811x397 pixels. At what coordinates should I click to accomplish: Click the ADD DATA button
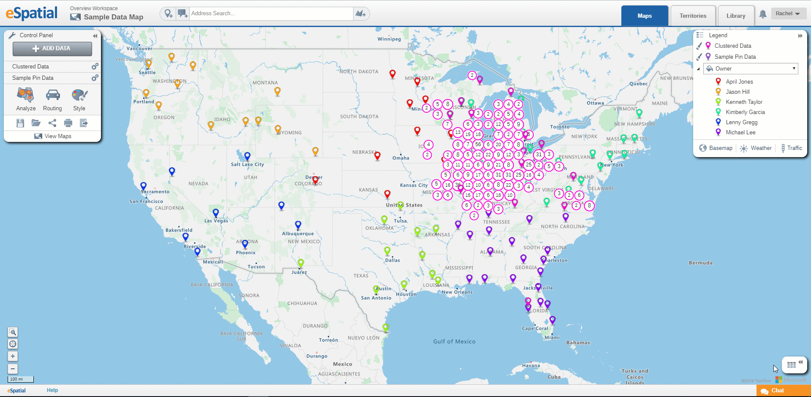52,49
